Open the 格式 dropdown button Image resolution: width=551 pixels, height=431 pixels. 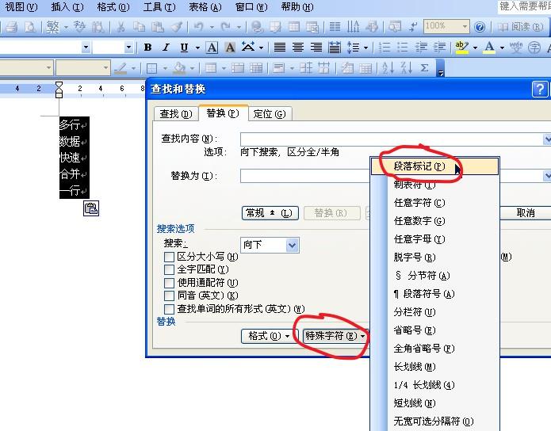tap(270, 336)
